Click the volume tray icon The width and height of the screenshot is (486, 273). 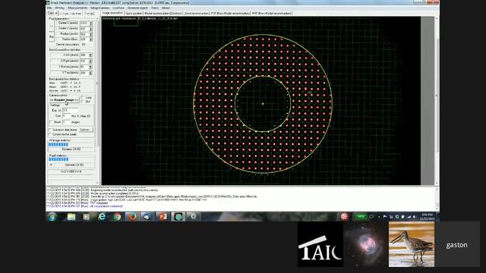415,217
